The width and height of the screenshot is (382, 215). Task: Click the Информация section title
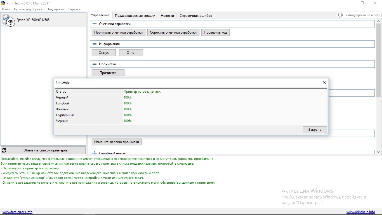109,44
